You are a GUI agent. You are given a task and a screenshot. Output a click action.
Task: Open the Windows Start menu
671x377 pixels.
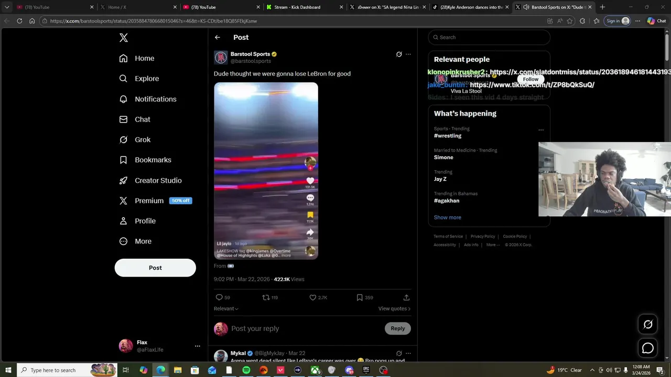8,370
